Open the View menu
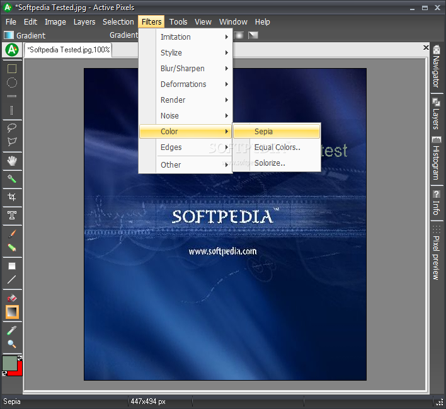 pyautogui.click(x=203, y=22)
